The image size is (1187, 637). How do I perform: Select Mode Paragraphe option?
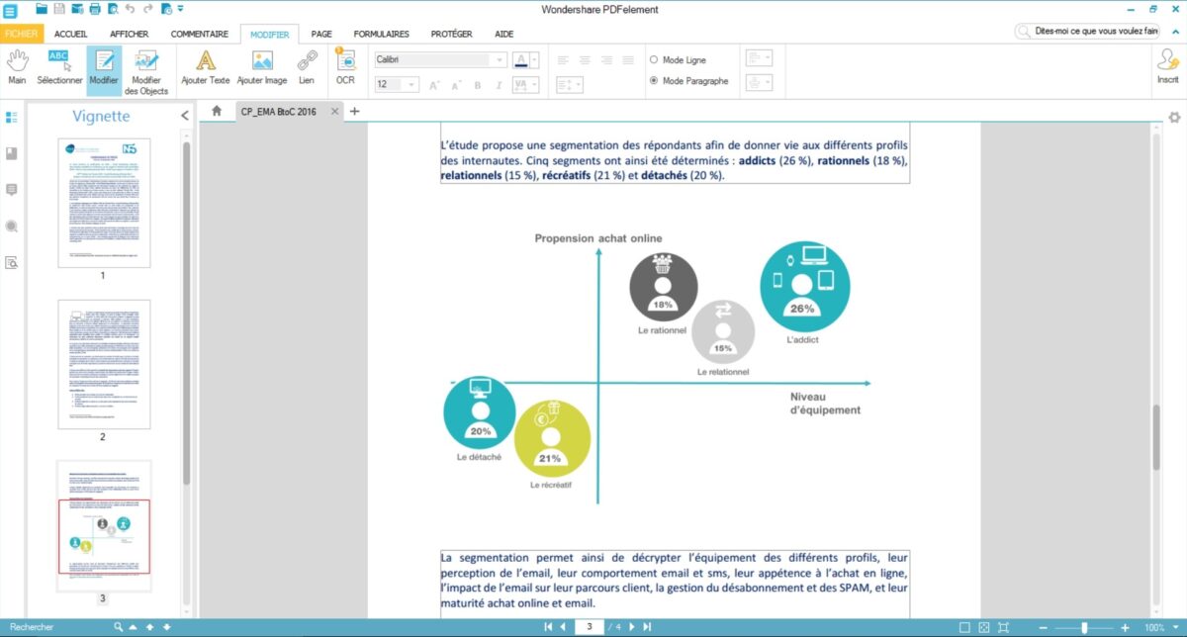[654, 81]
